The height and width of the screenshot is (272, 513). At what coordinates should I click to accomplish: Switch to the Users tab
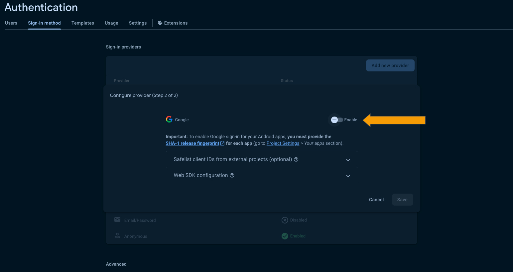point(11,23)
